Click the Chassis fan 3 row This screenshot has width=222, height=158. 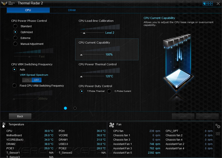(x=137, y=140)
